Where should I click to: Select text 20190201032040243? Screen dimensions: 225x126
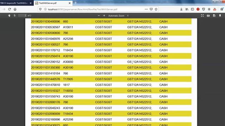[x=45, y=108]
